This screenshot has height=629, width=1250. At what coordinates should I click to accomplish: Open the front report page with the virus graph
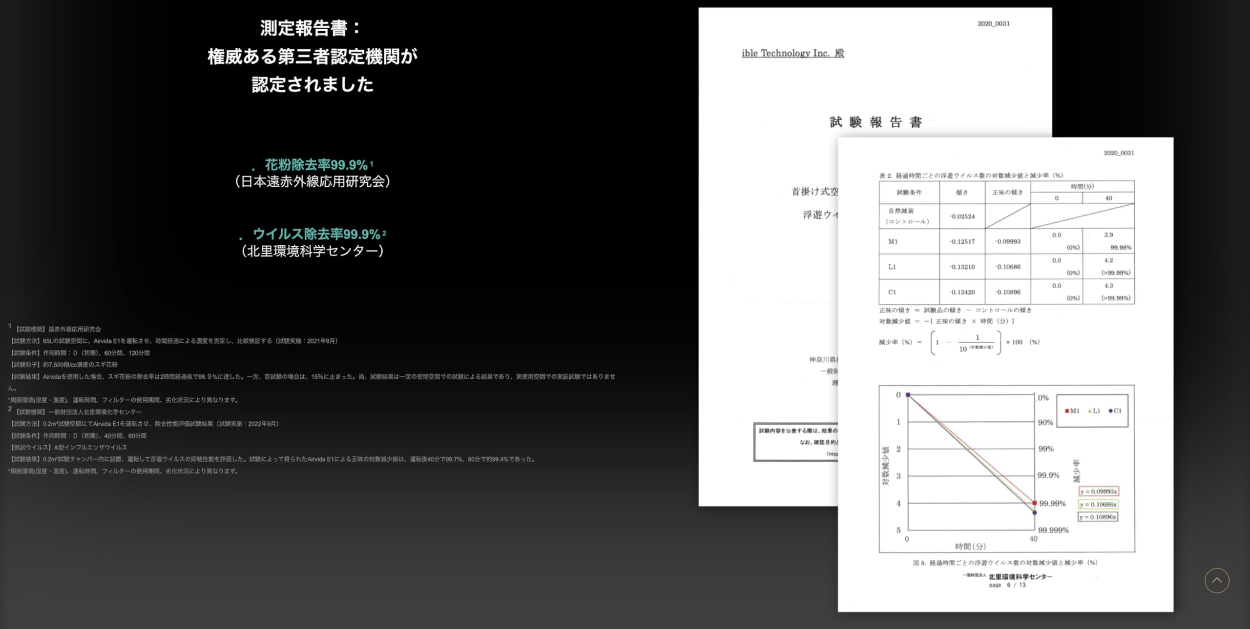click(x=1005, y=374)
